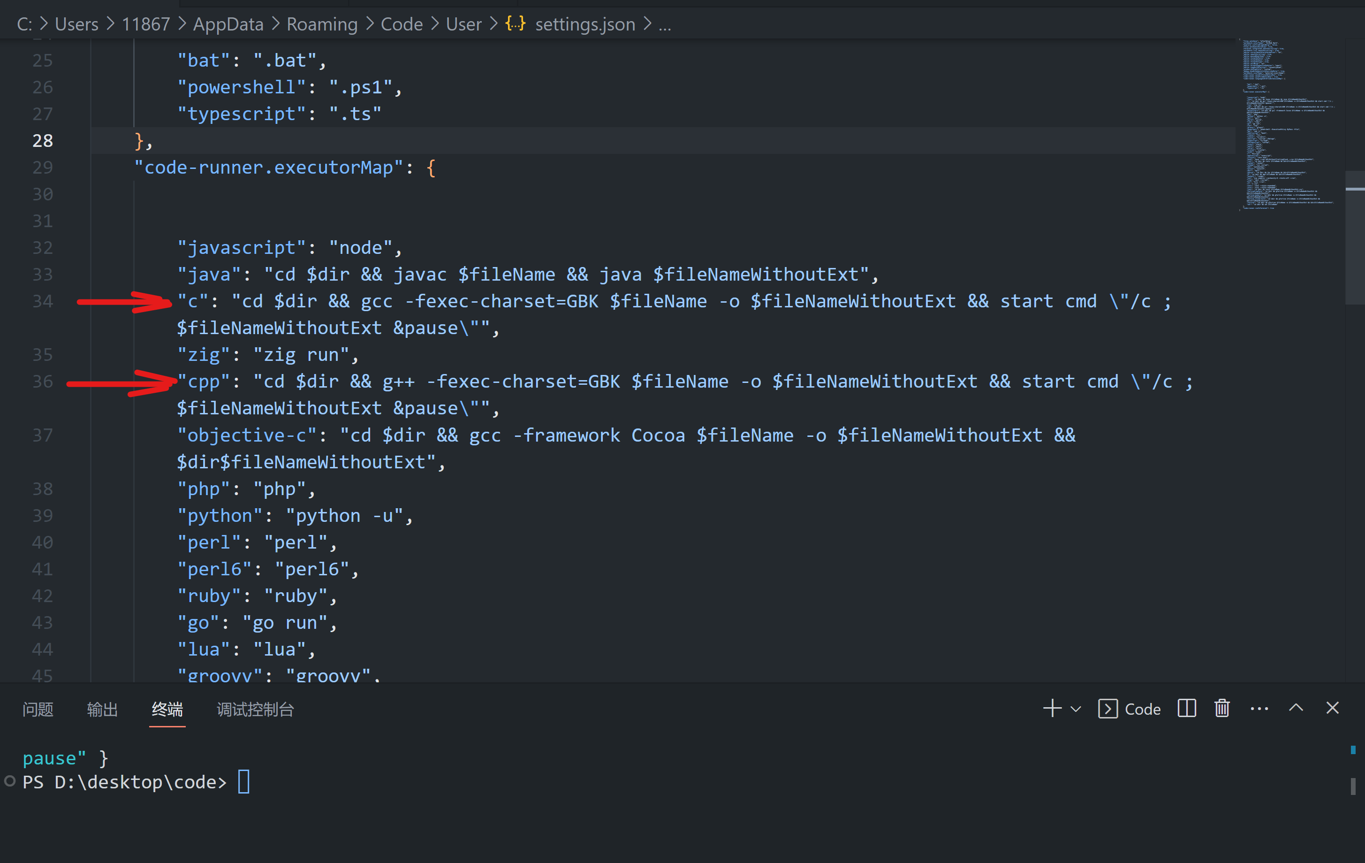The width and height of the screenshot is (1365, 863).
Task: Click the terminal command status circle decoration
Action: (x=10, y=781)
